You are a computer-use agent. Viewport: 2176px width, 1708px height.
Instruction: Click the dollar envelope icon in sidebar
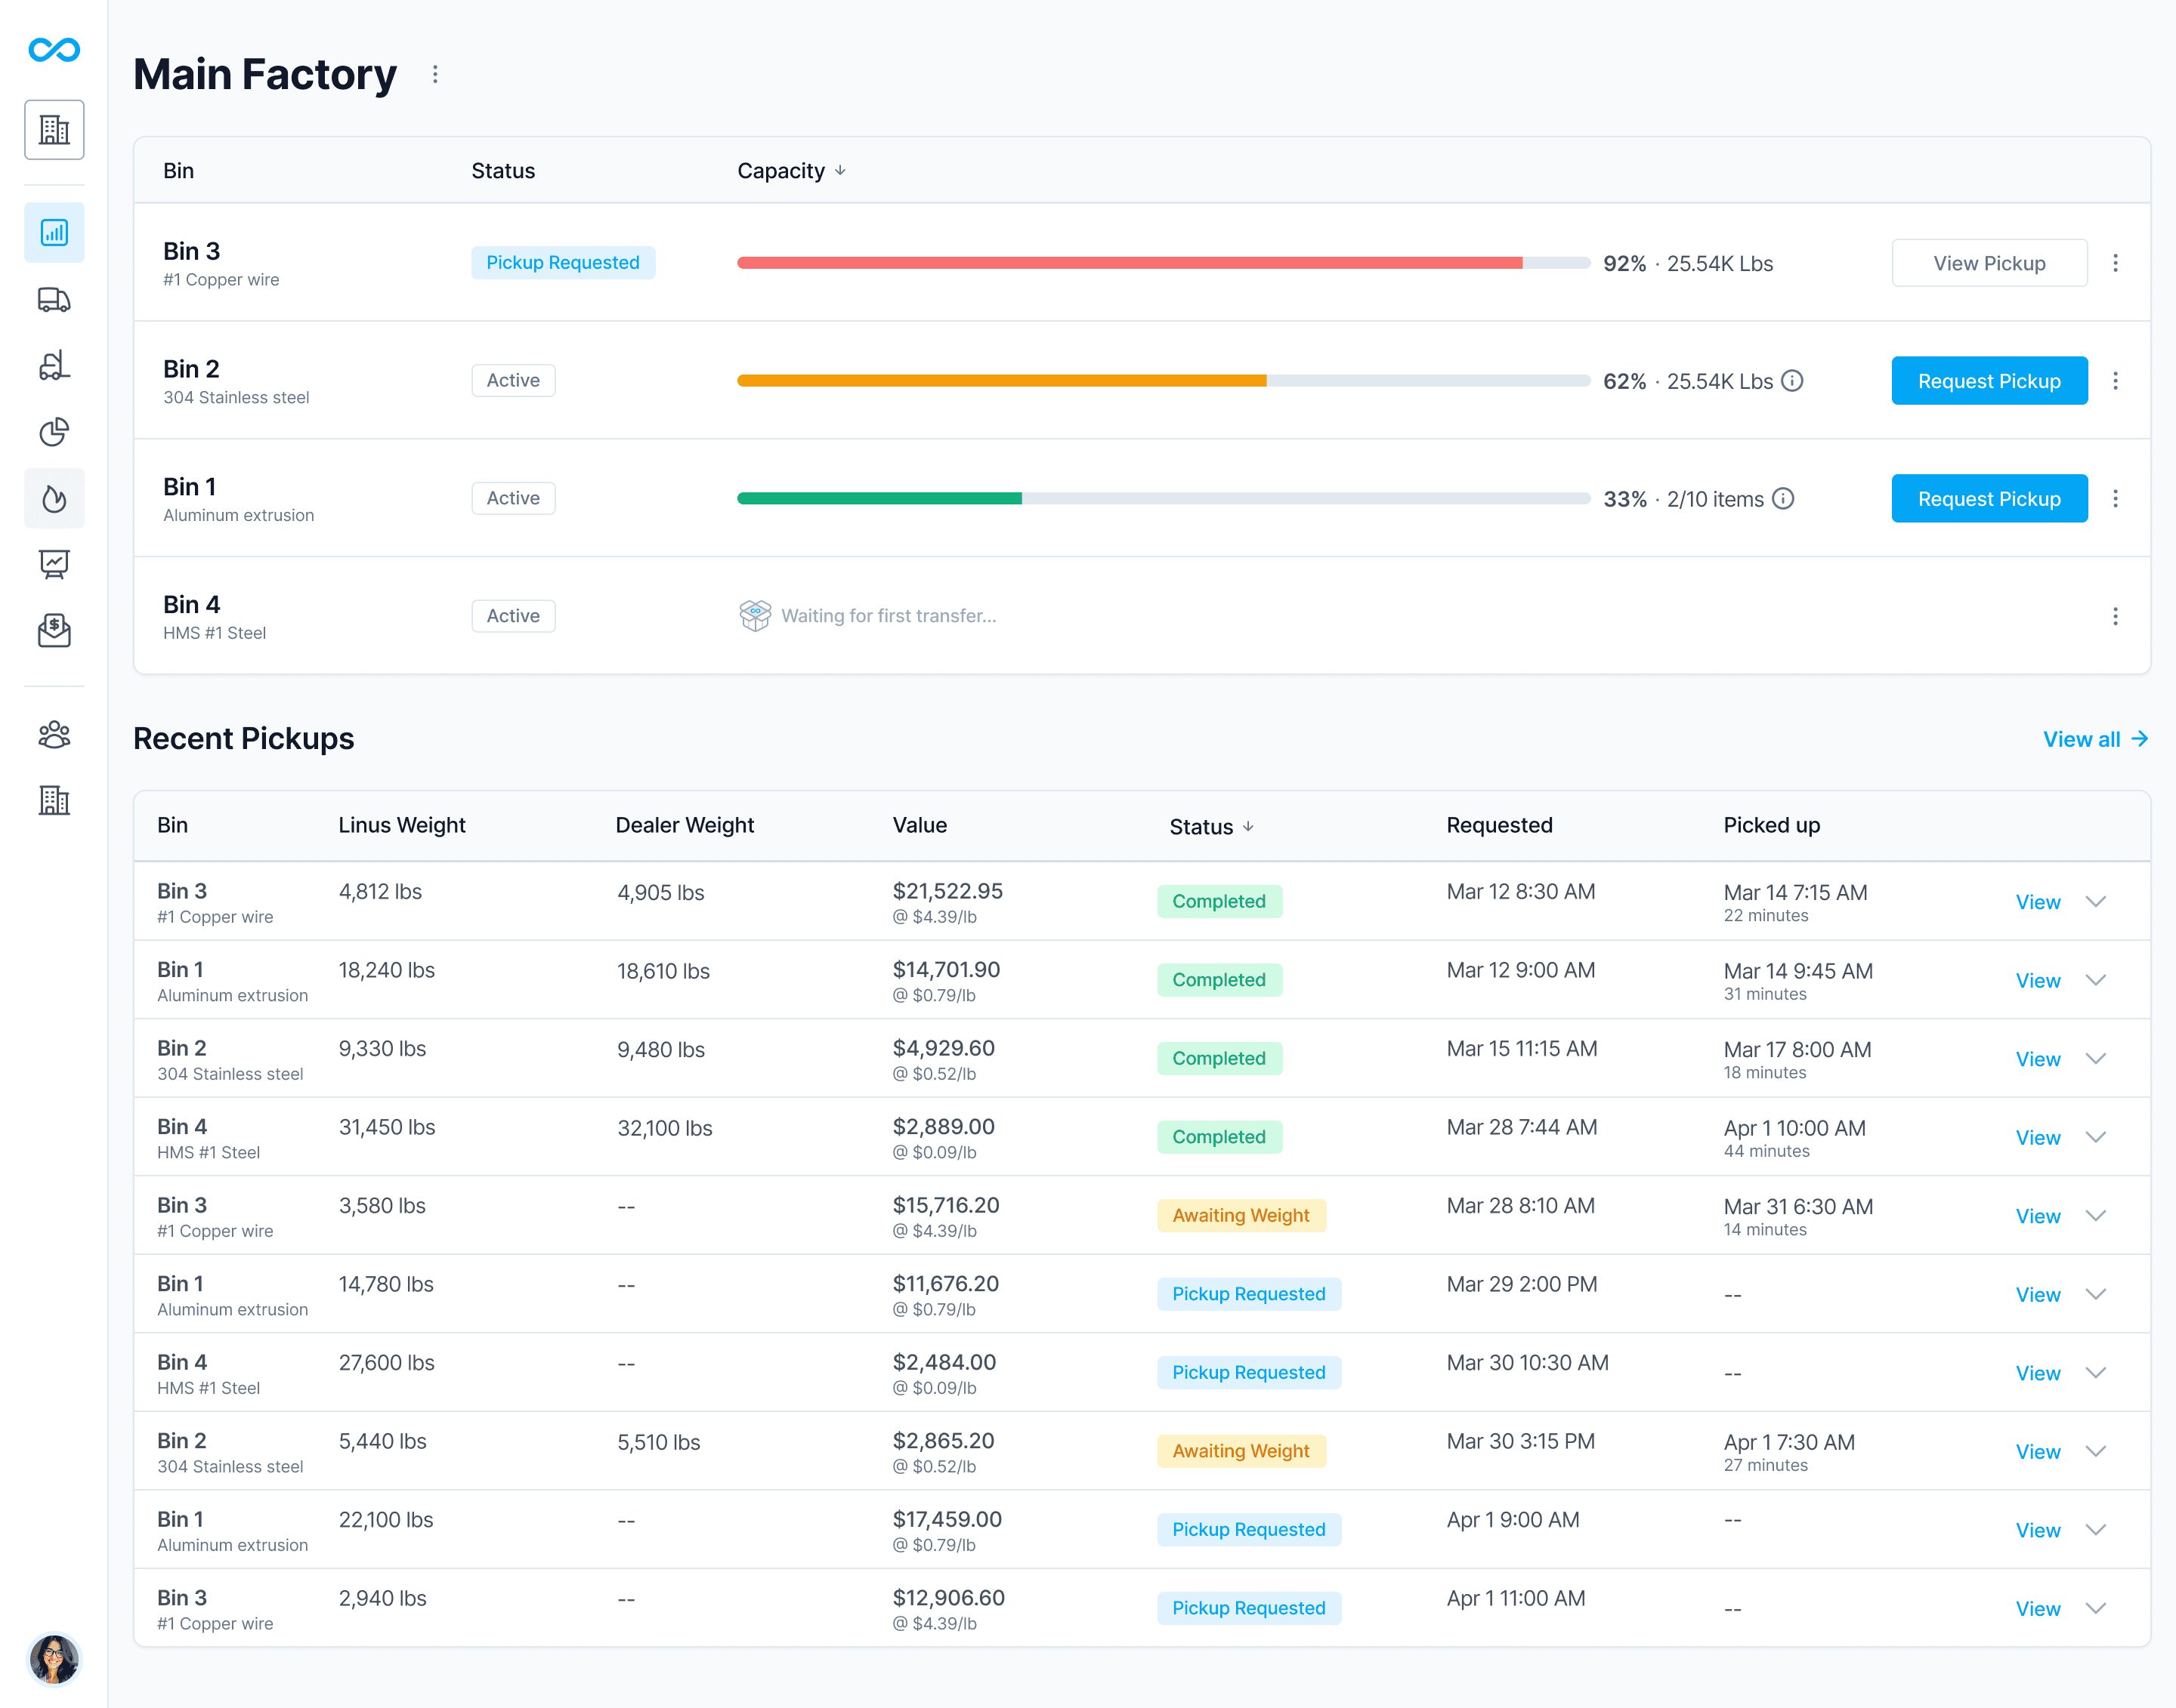click(54, 630)
